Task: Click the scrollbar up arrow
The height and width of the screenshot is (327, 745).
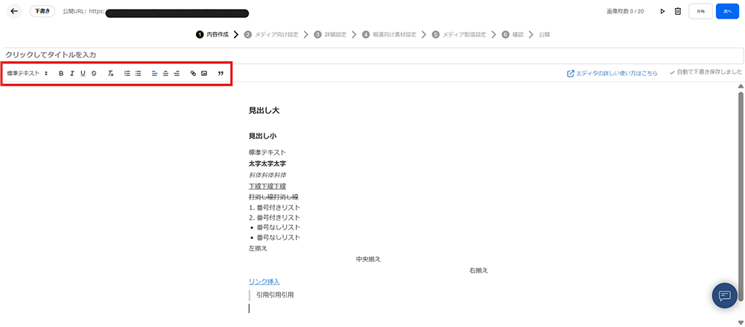Action: click(x=741, y=86)
